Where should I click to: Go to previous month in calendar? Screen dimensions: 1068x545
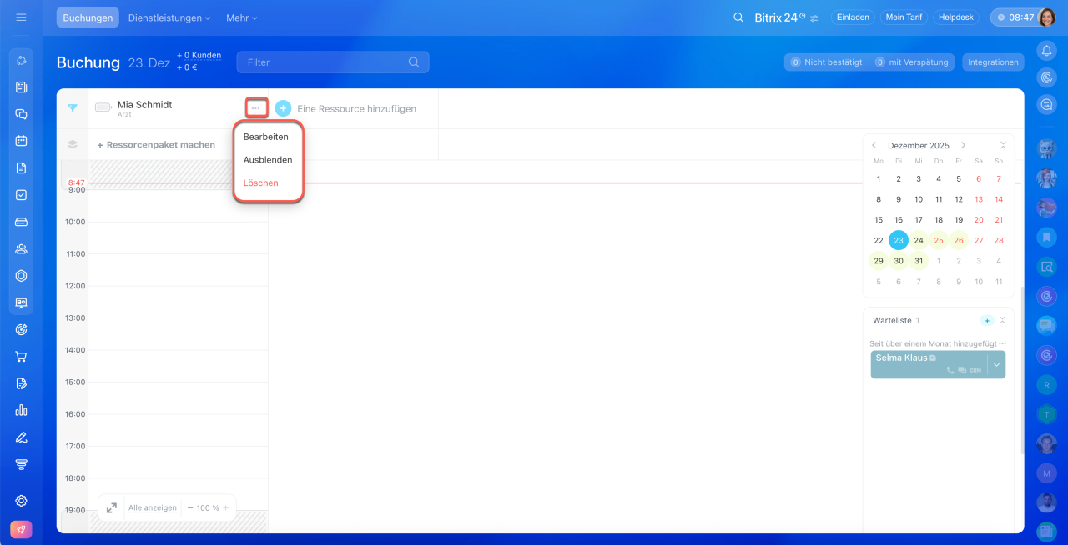[874, 145]
